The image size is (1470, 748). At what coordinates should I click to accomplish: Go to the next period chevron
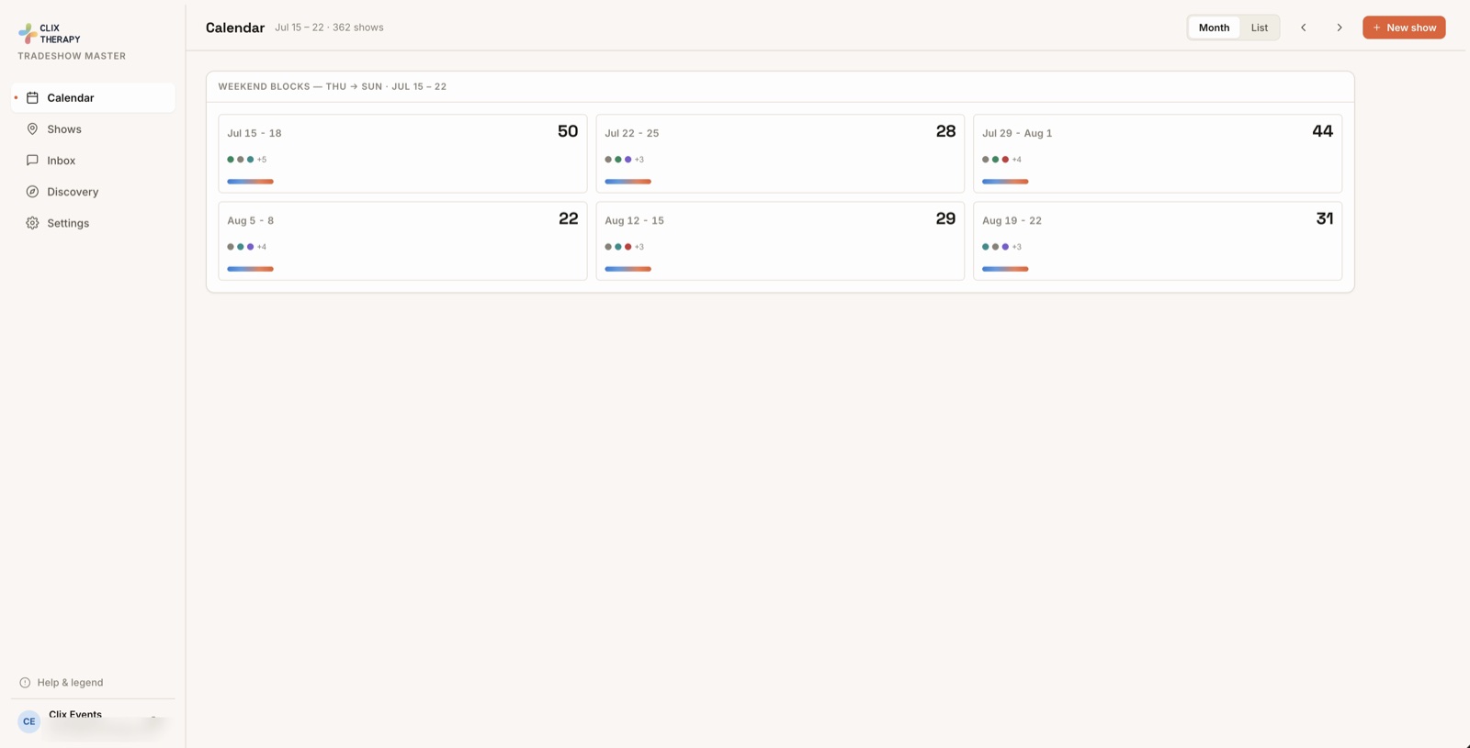[1340, 28]
